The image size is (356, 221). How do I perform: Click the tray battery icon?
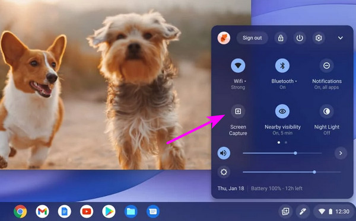click(330, 212)
